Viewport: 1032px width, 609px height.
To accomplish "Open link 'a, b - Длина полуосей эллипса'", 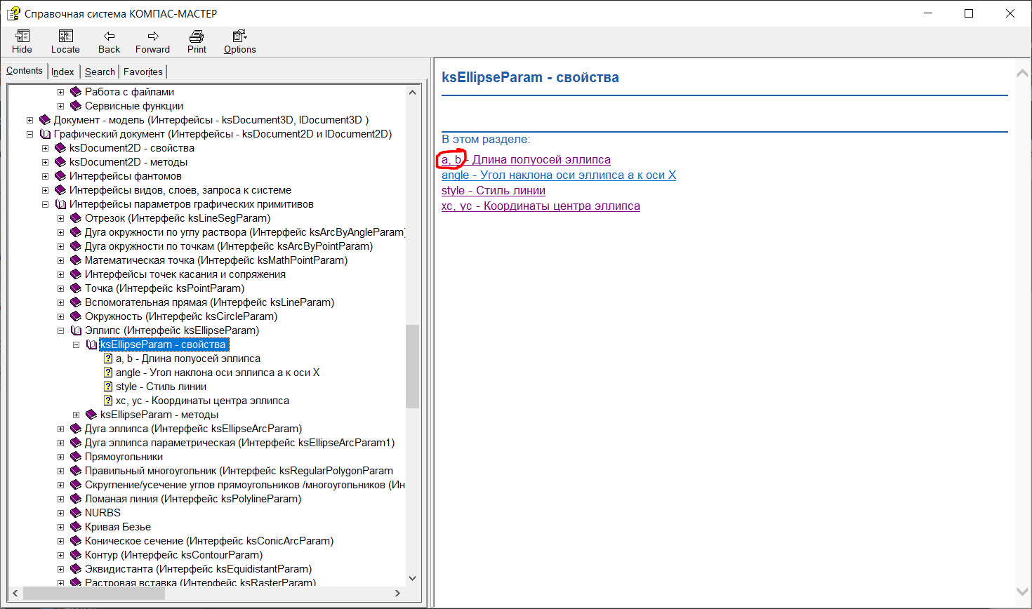I will 526,160.
